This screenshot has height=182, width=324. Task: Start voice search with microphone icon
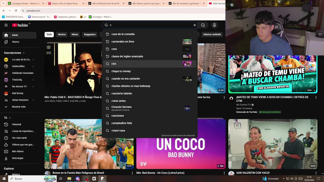coord(214,25)
